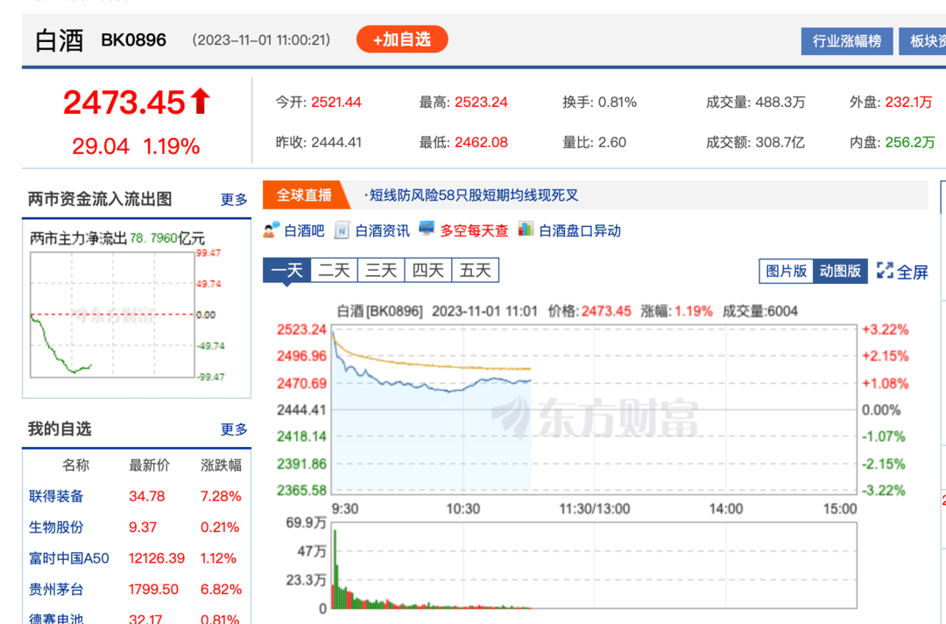Click the +加自选 button
This screenshot has height=624, width=946.
[x=402, y=39]
